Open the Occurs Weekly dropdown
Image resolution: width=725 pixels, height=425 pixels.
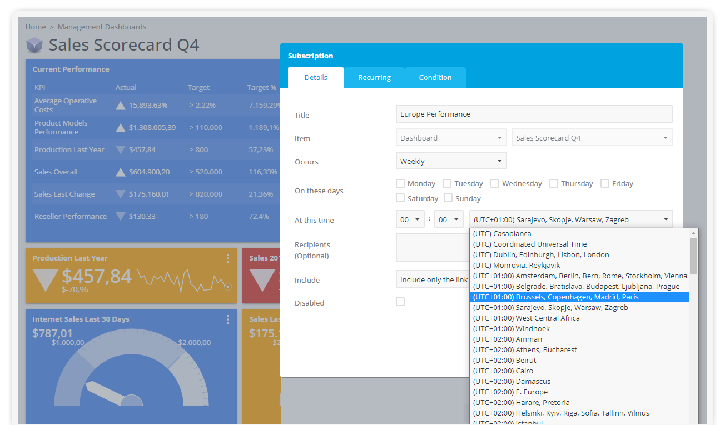tap(451, 161)
